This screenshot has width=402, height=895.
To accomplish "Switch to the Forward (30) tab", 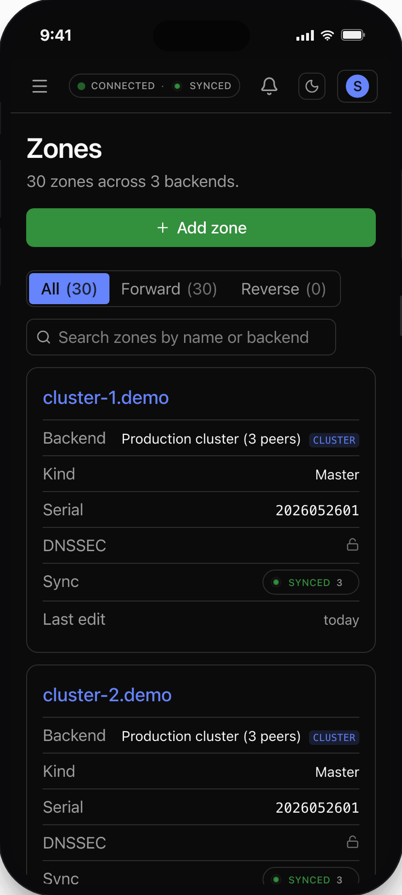I will [169, 289].
